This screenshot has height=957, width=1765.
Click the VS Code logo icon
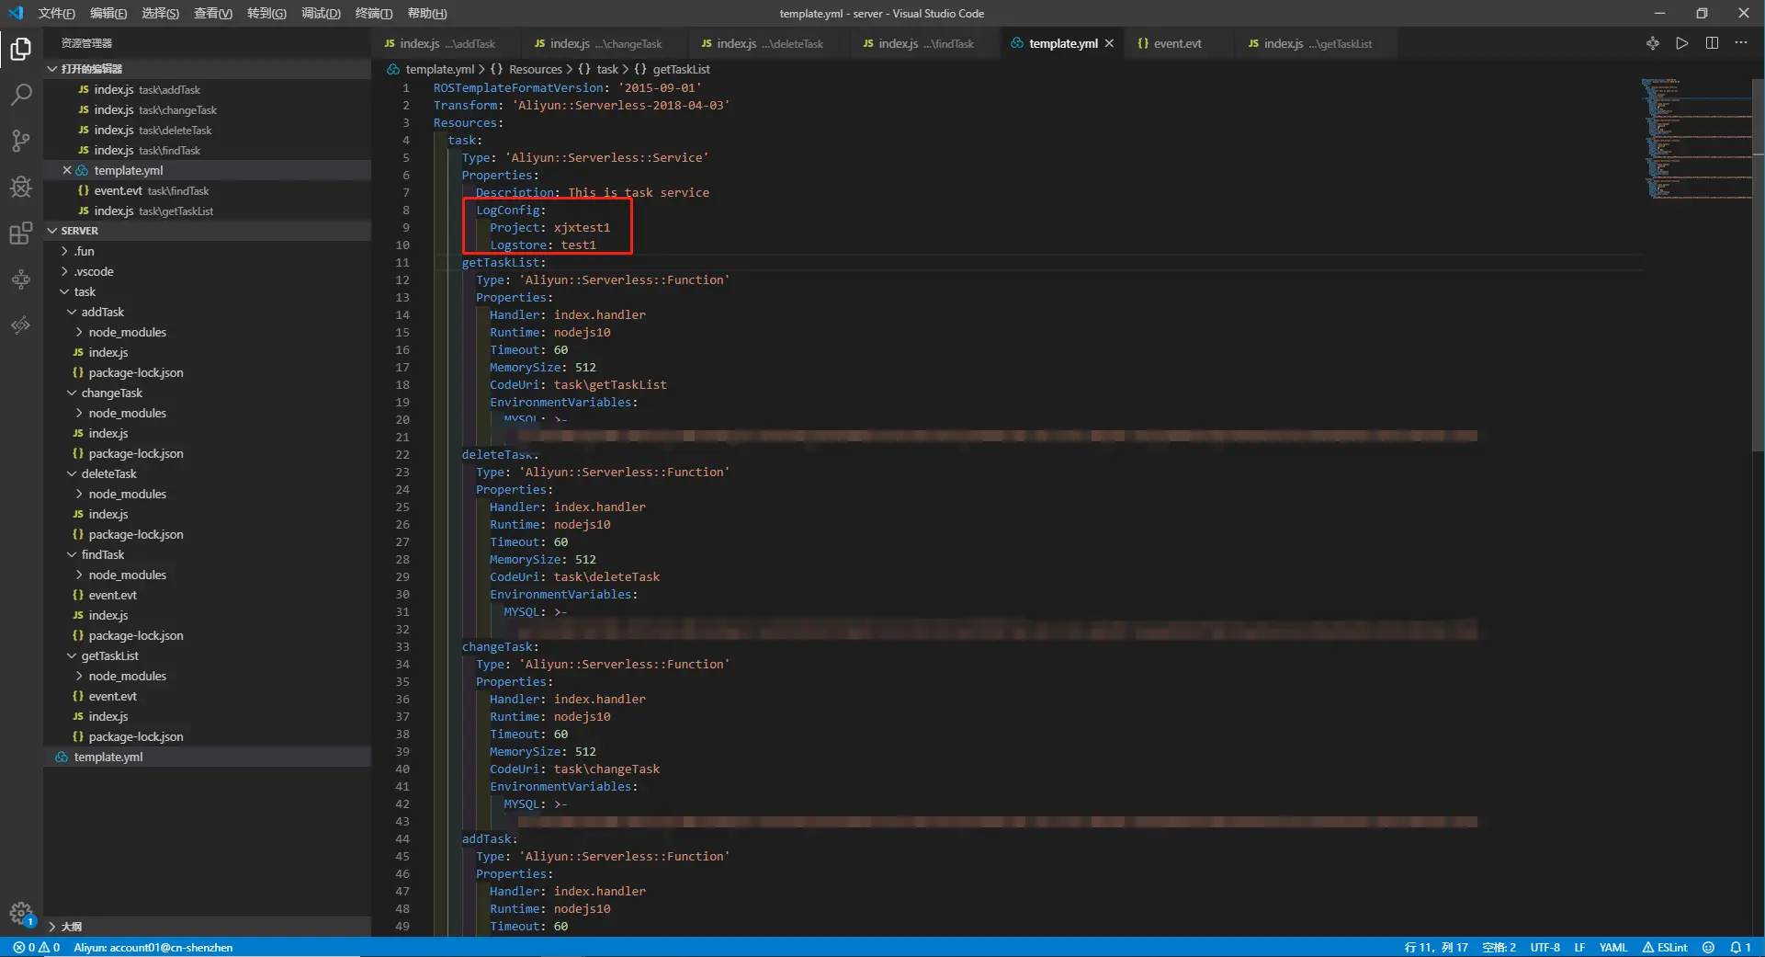[x=16, y=13]
